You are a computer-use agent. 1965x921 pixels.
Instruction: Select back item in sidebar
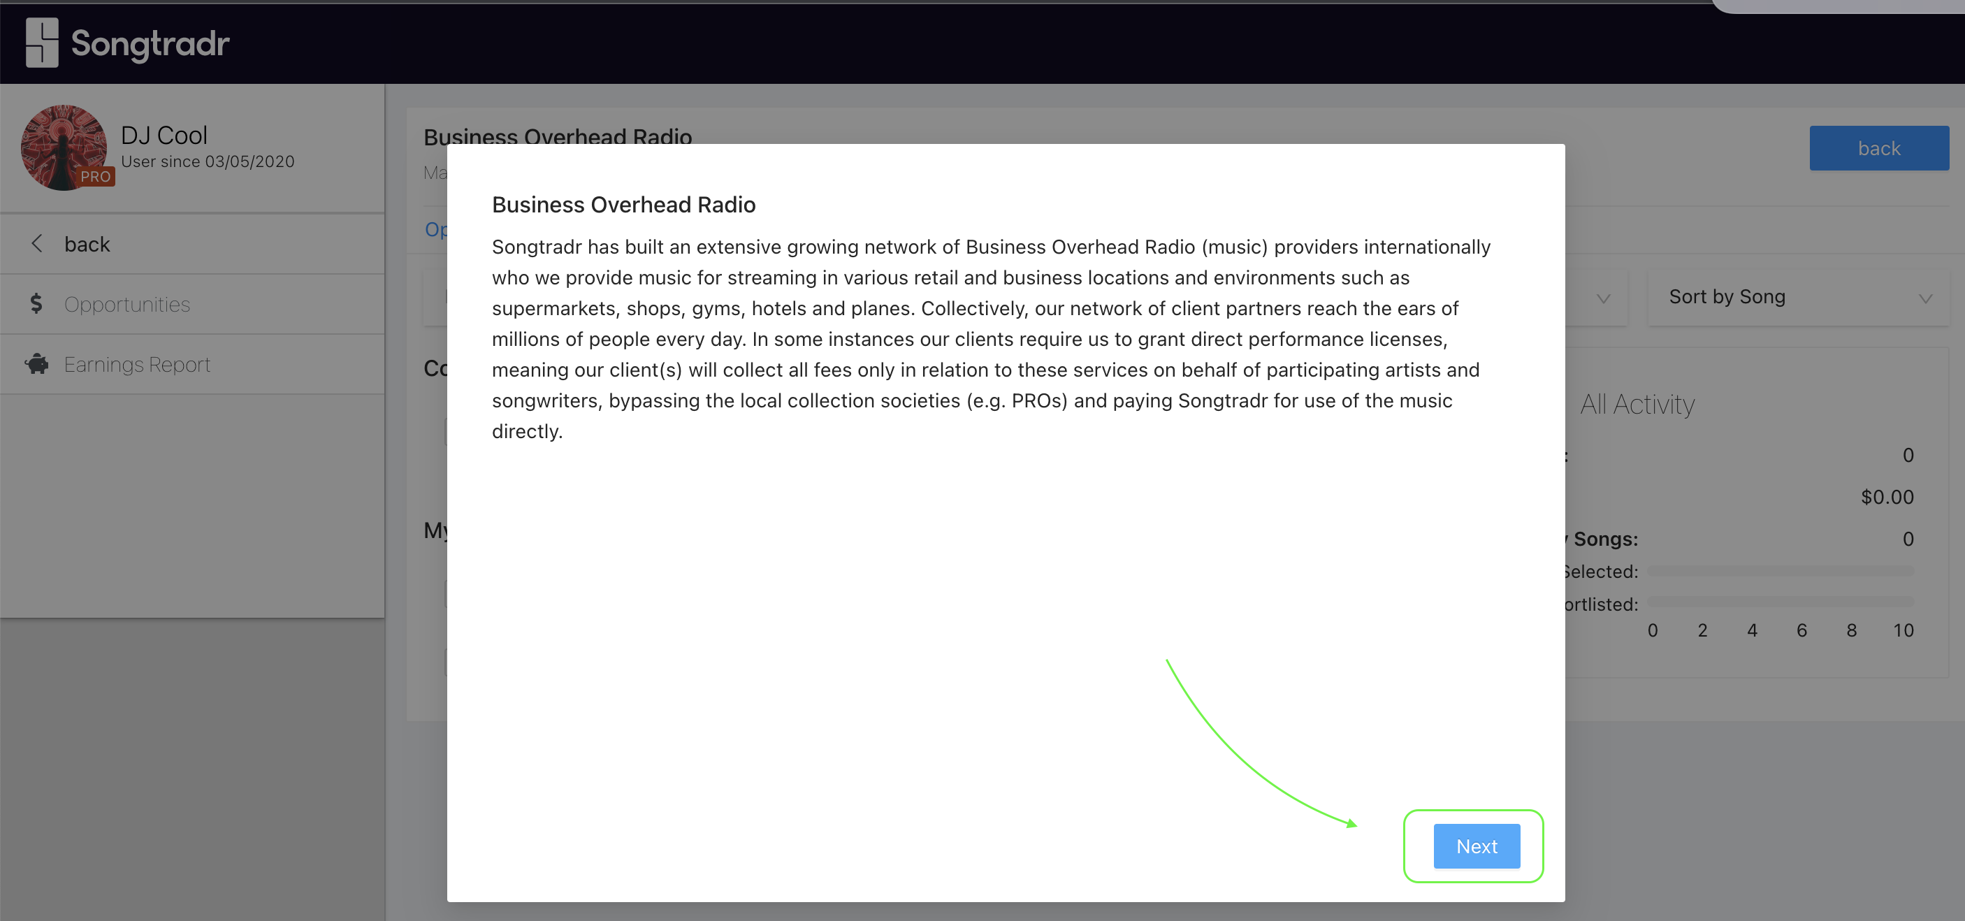click(192, 243)
